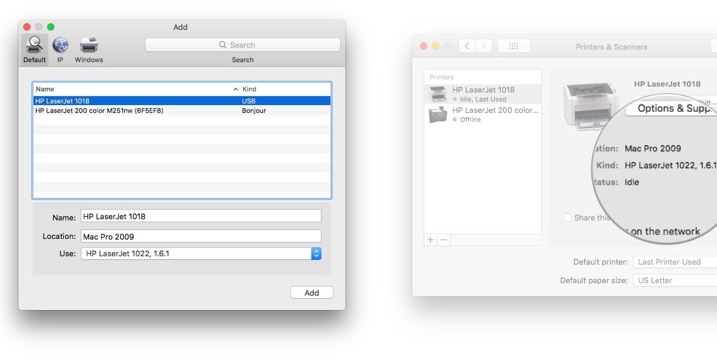Viewport: 717px width, 359px height.
Task: Edit the Location field Mac Pro 2009
Action: pyautogui.click(x=201, y=237)
